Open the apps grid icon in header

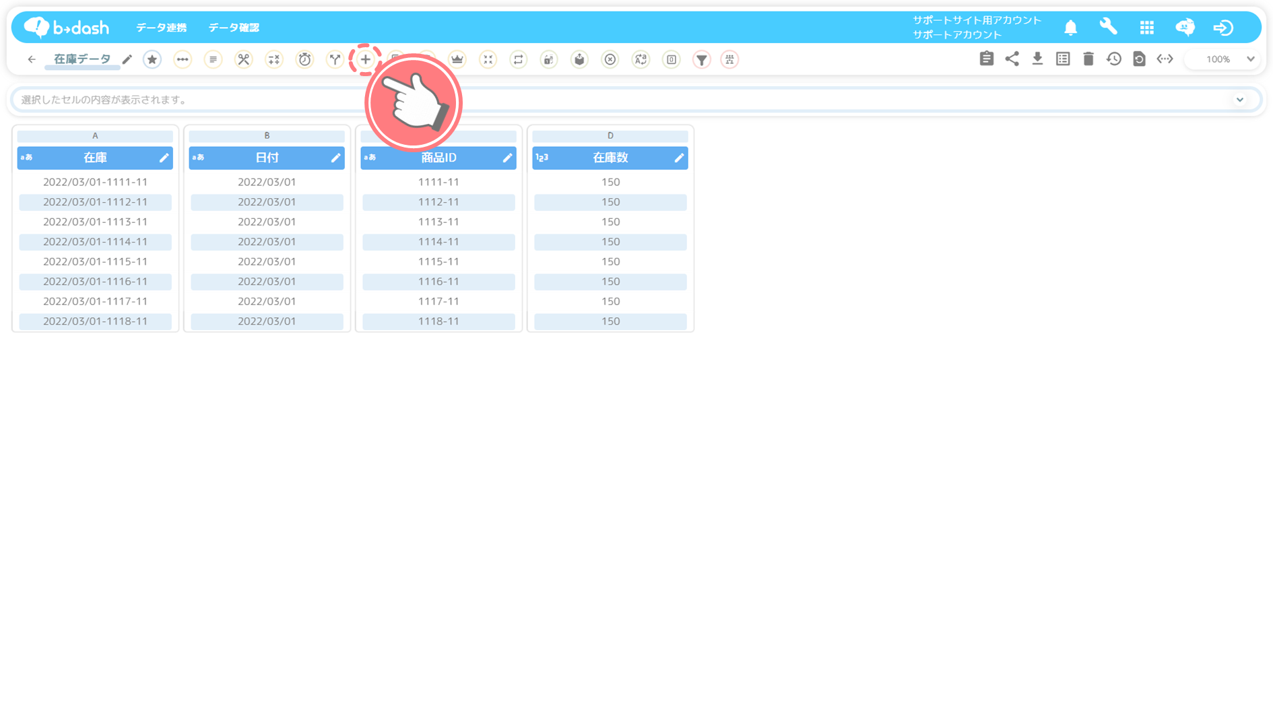click(1146, 28)
